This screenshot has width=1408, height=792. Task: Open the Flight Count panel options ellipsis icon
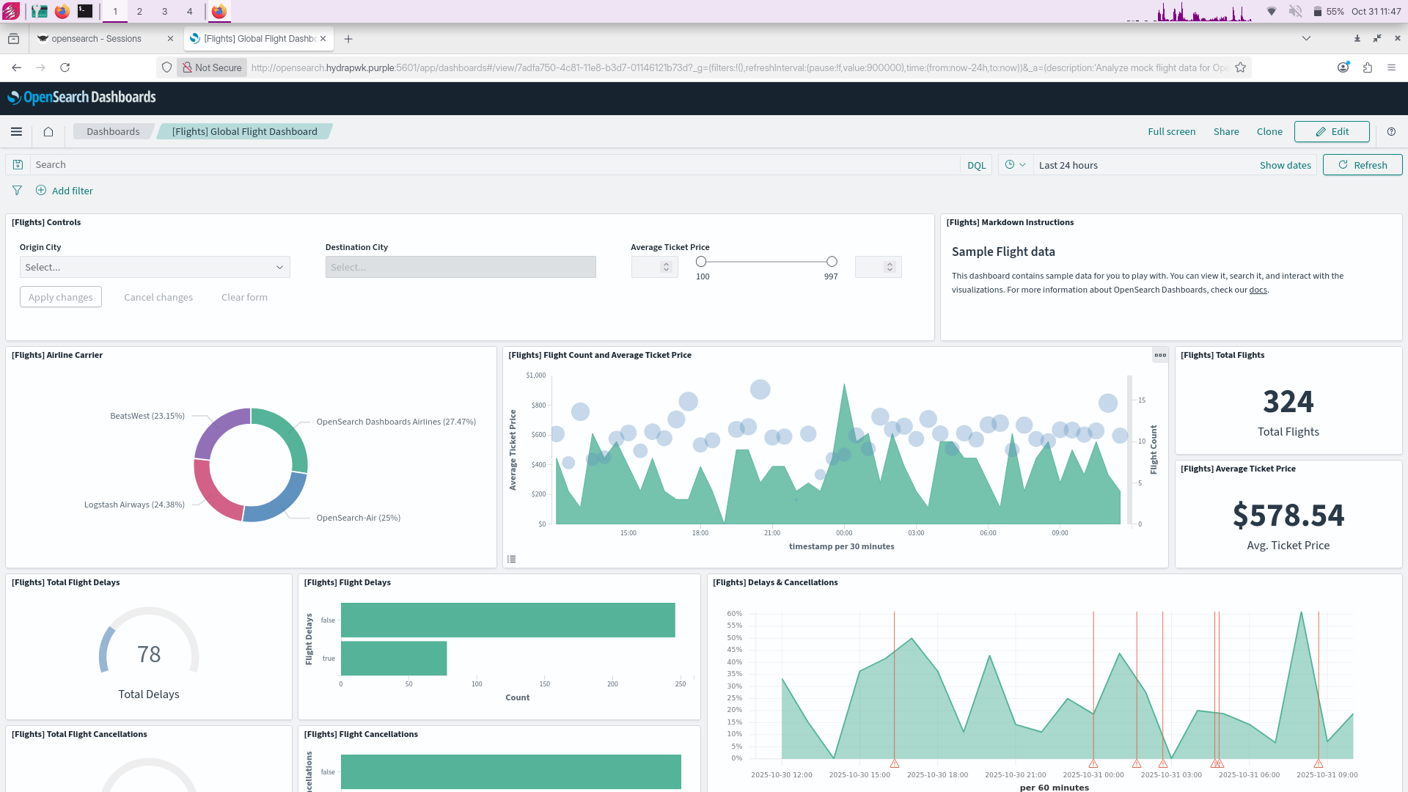click(x=1159, y=355)
